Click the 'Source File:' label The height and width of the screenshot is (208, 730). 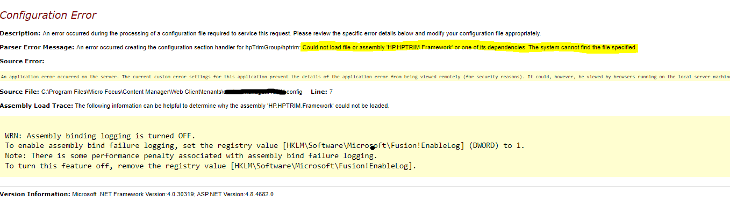tap(19, 92)
